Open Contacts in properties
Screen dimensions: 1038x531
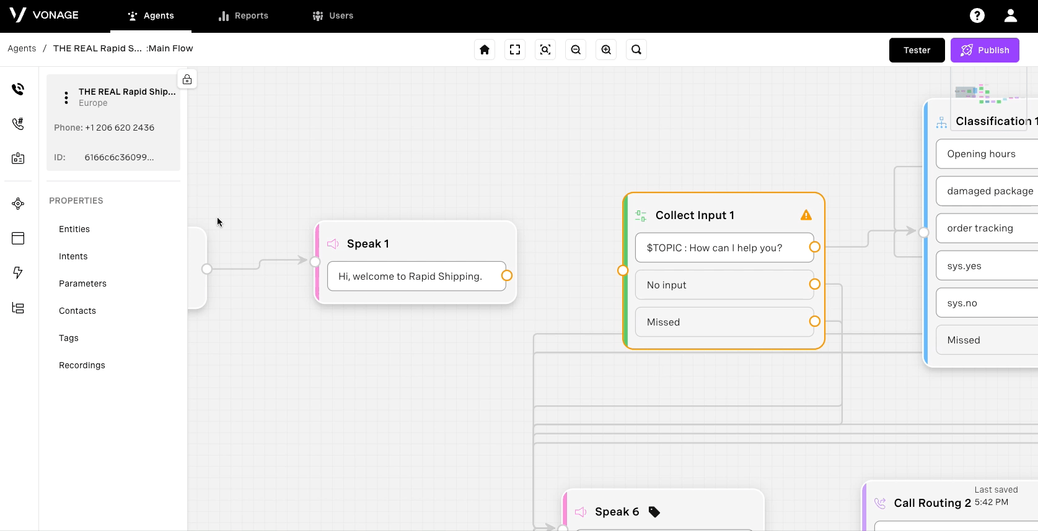pyautogui.click(x=77, y=311)
